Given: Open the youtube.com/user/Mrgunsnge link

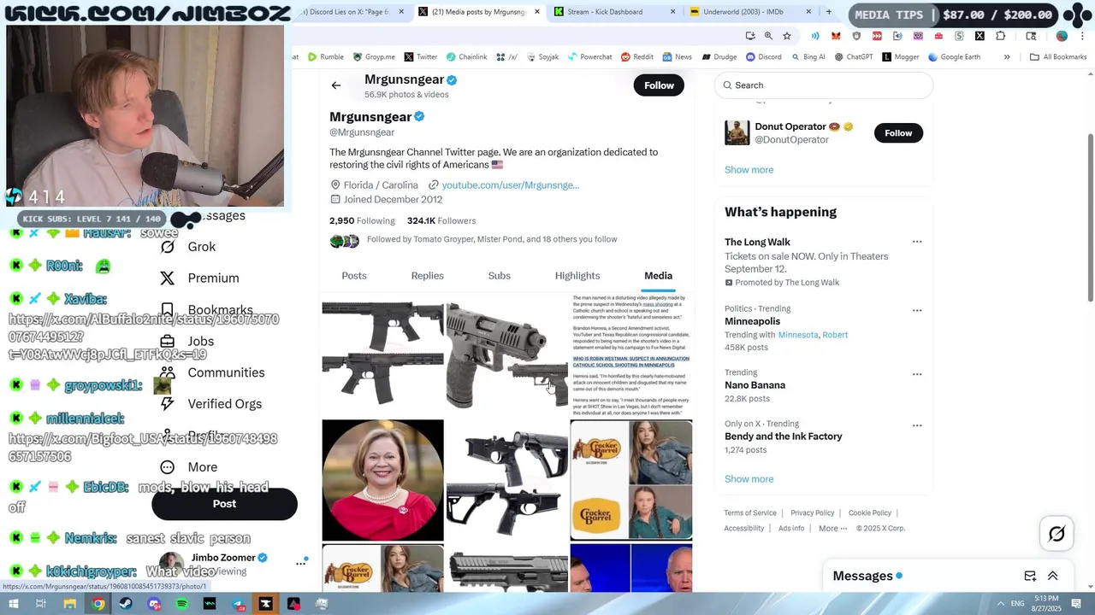Looking at the screenshot, I should (x=510, y=184).
